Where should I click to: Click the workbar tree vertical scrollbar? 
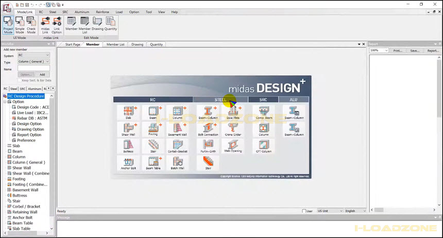click(52, 162)
